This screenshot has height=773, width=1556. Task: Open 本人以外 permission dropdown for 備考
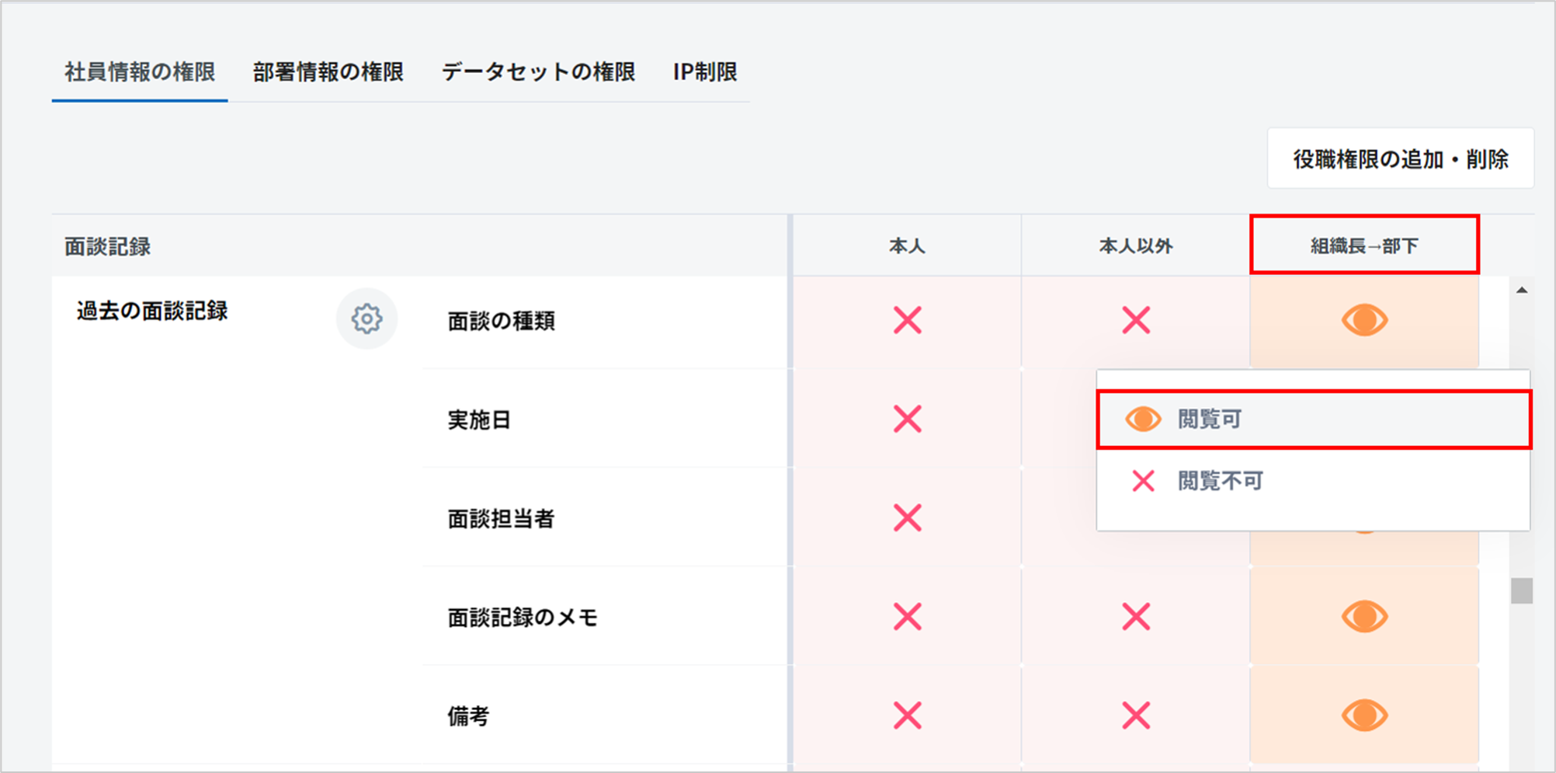[x=1136, y=716]
